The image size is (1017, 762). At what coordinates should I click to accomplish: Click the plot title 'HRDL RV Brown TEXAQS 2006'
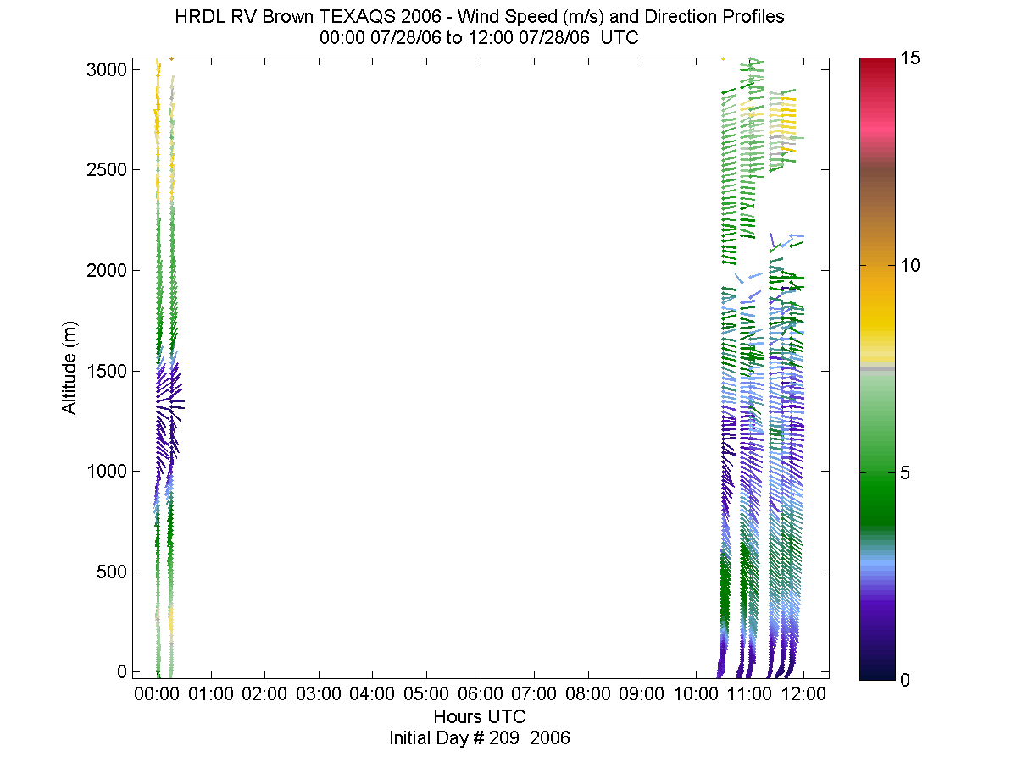click(308, 17)
